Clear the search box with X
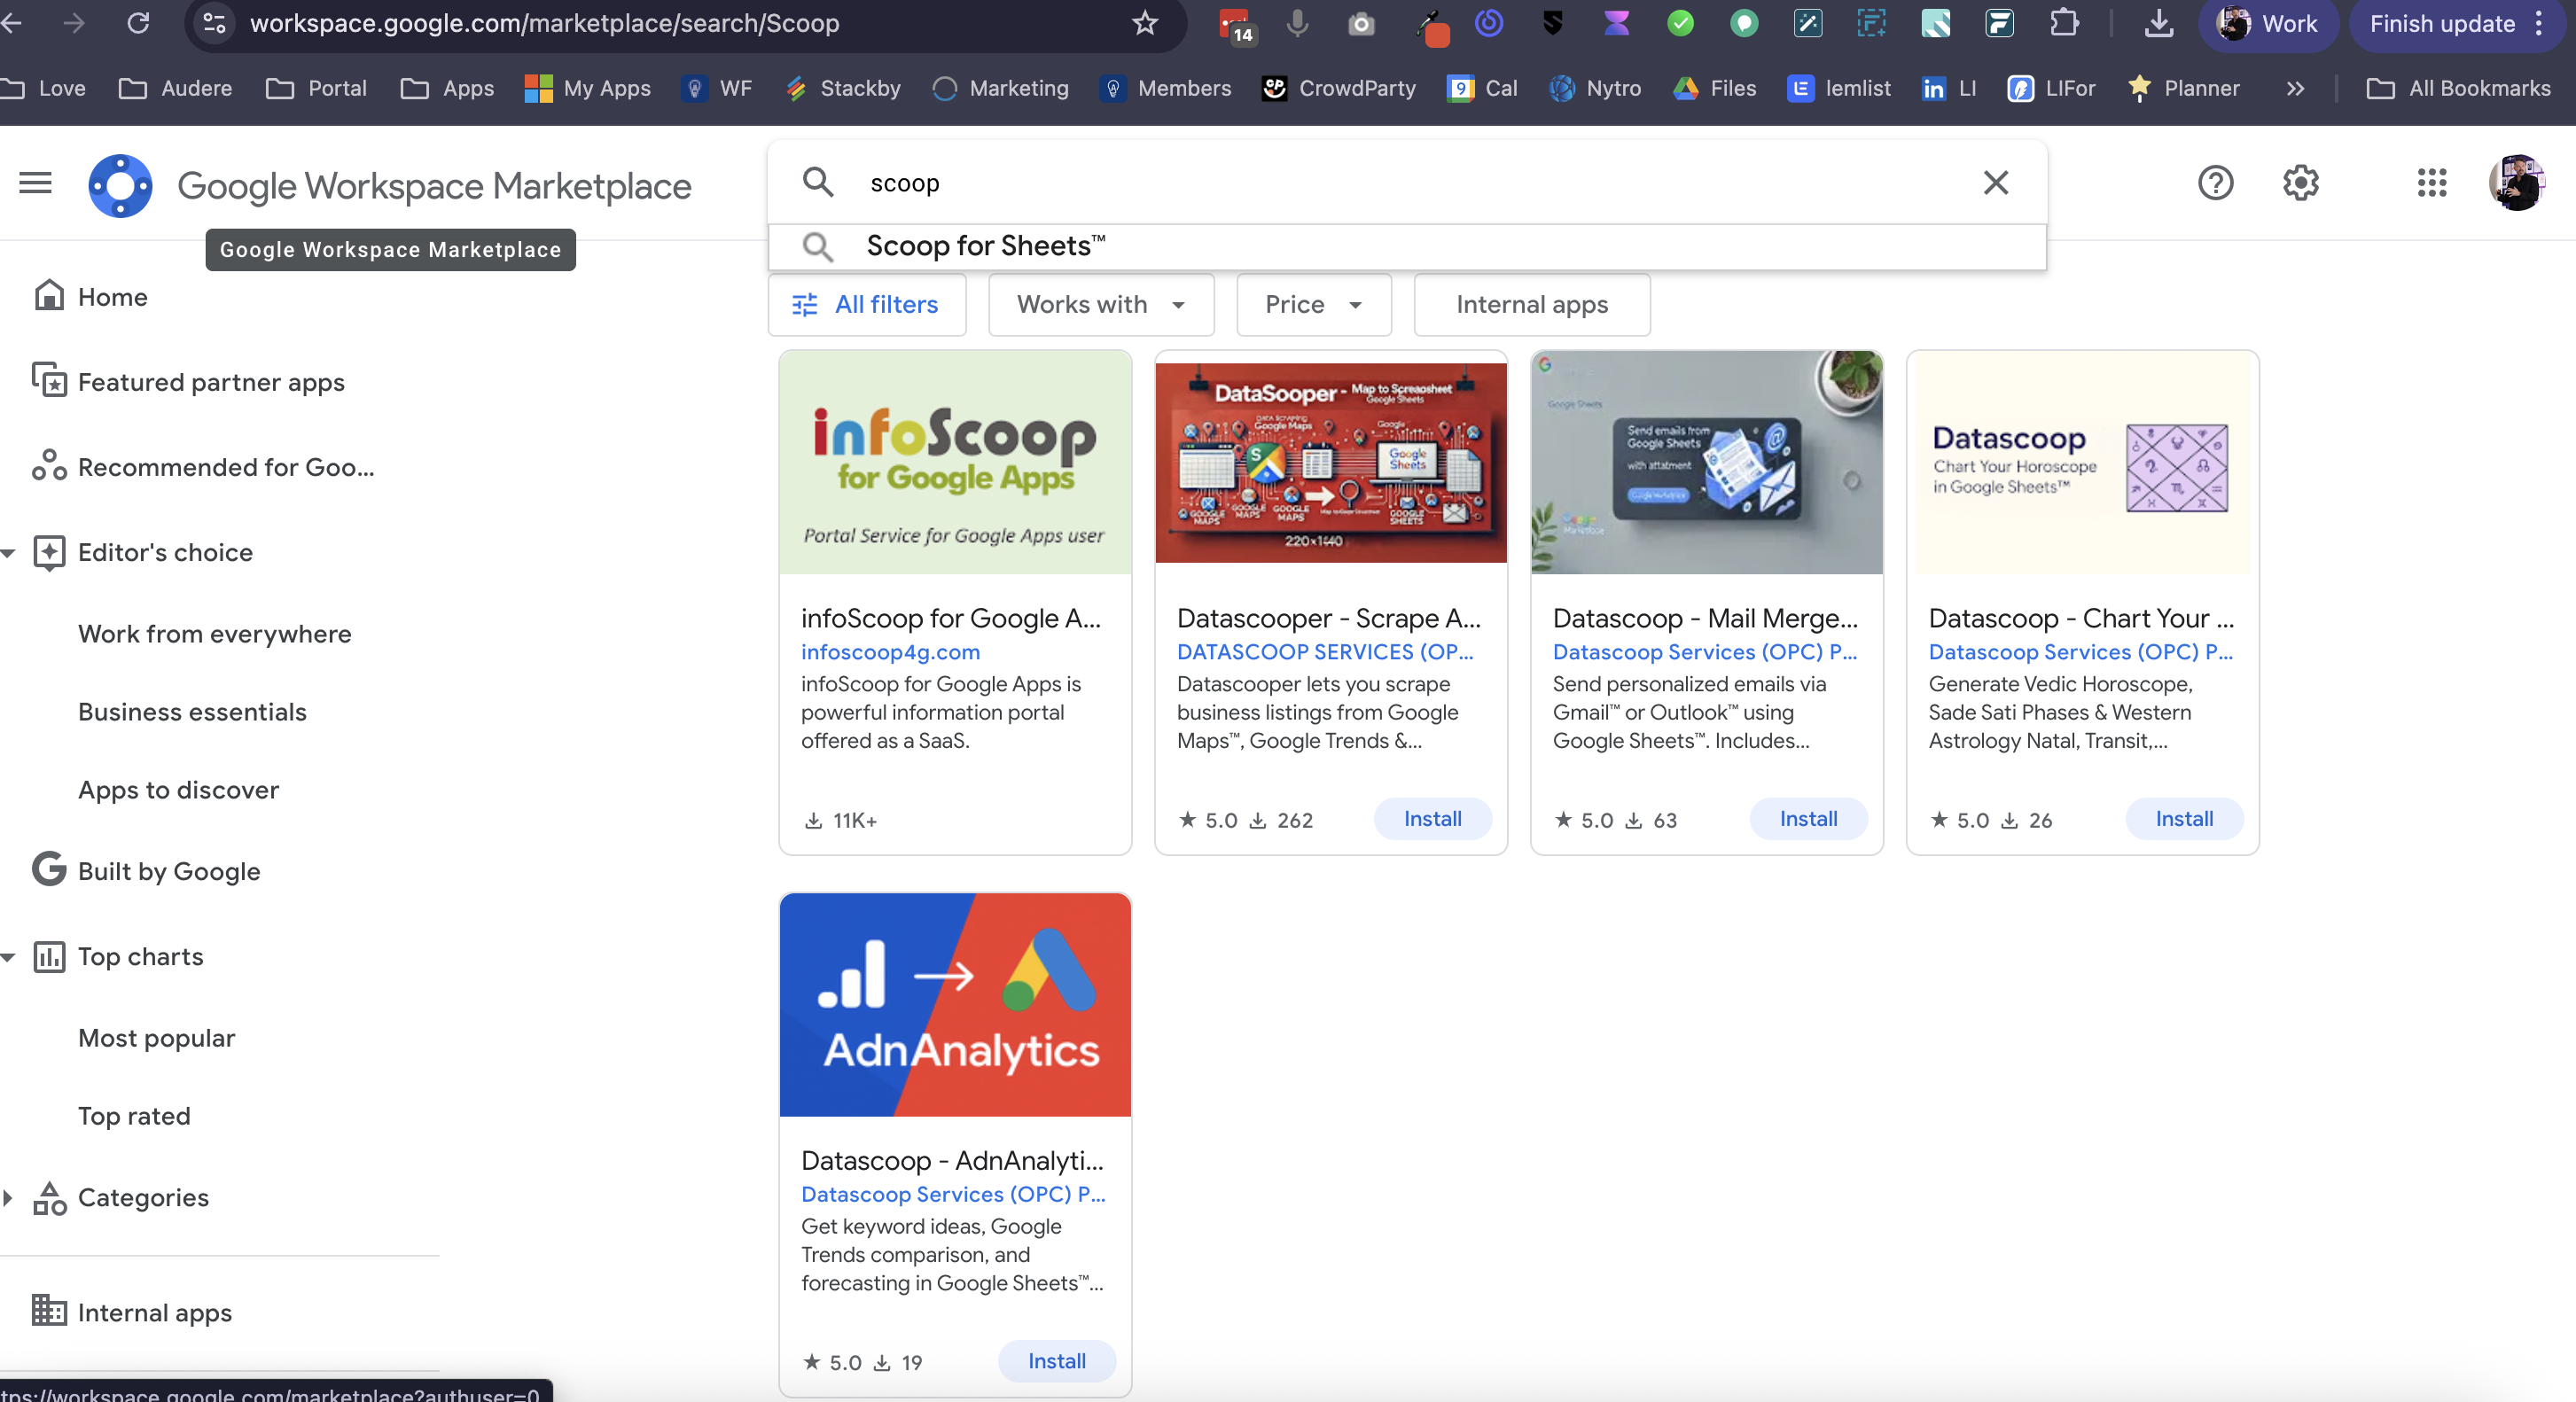The height and width of the screenshot is (1402, 2576). click(1995, 183)
